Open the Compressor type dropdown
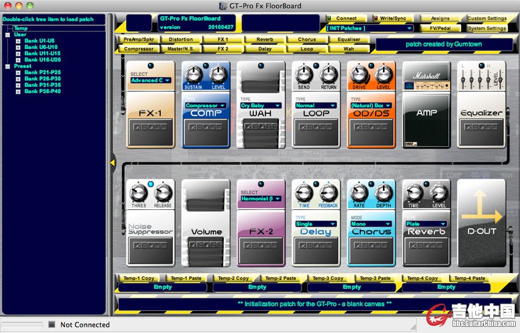 (206, 105)
